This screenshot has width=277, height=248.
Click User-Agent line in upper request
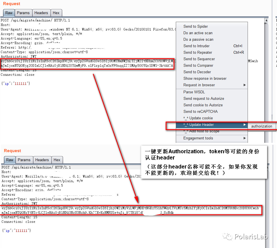click(88, 29)
